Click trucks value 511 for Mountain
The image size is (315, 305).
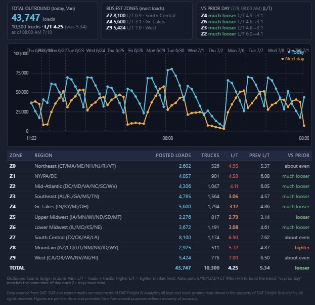click(215, 248)
